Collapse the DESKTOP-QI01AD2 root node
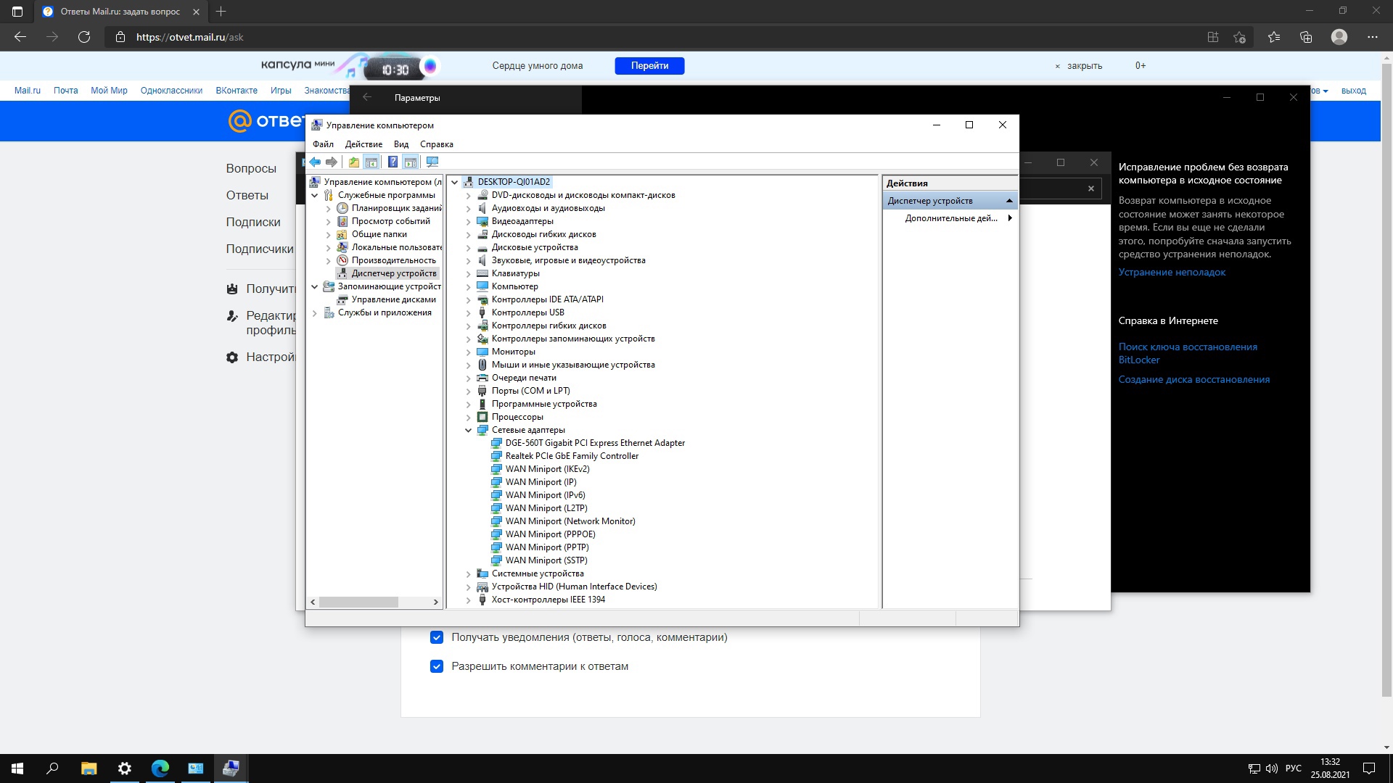The width and height of the screenshot is (1393, 783). coord(455,182)
